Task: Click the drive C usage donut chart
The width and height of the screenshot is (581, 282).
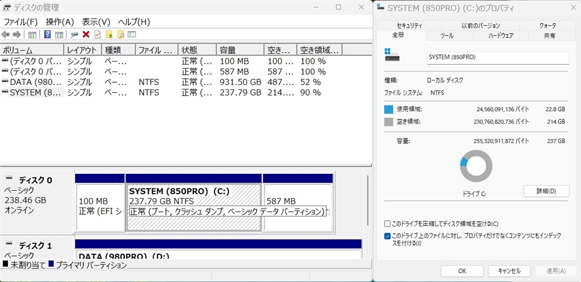Action: click(476, 166)
